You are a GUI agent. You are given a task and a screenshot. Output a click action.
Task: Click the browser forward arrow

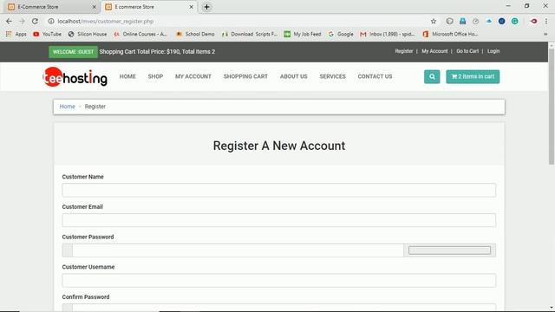(x=22, y=21)
